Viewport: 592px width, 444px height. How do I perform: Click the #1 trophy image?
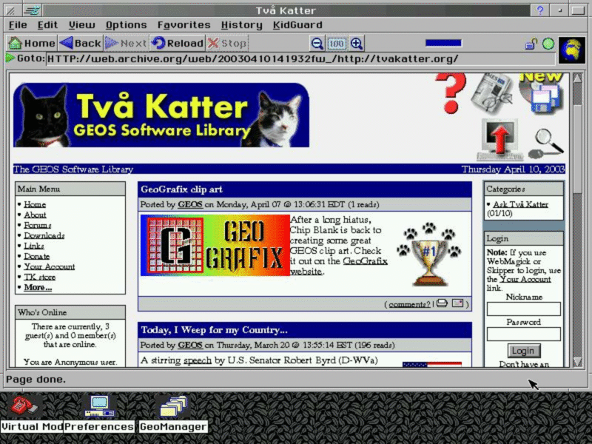[x=428, y=254]
